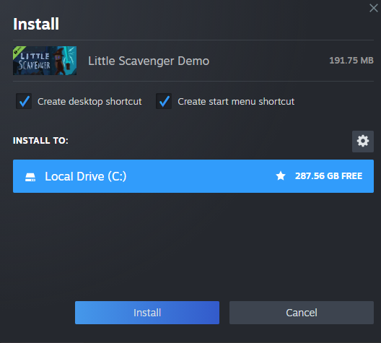Open install location settings gear

(362, 142)
